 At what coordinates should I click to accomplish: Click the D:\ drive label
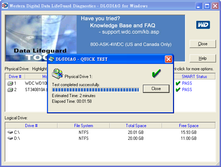point(17,138)
